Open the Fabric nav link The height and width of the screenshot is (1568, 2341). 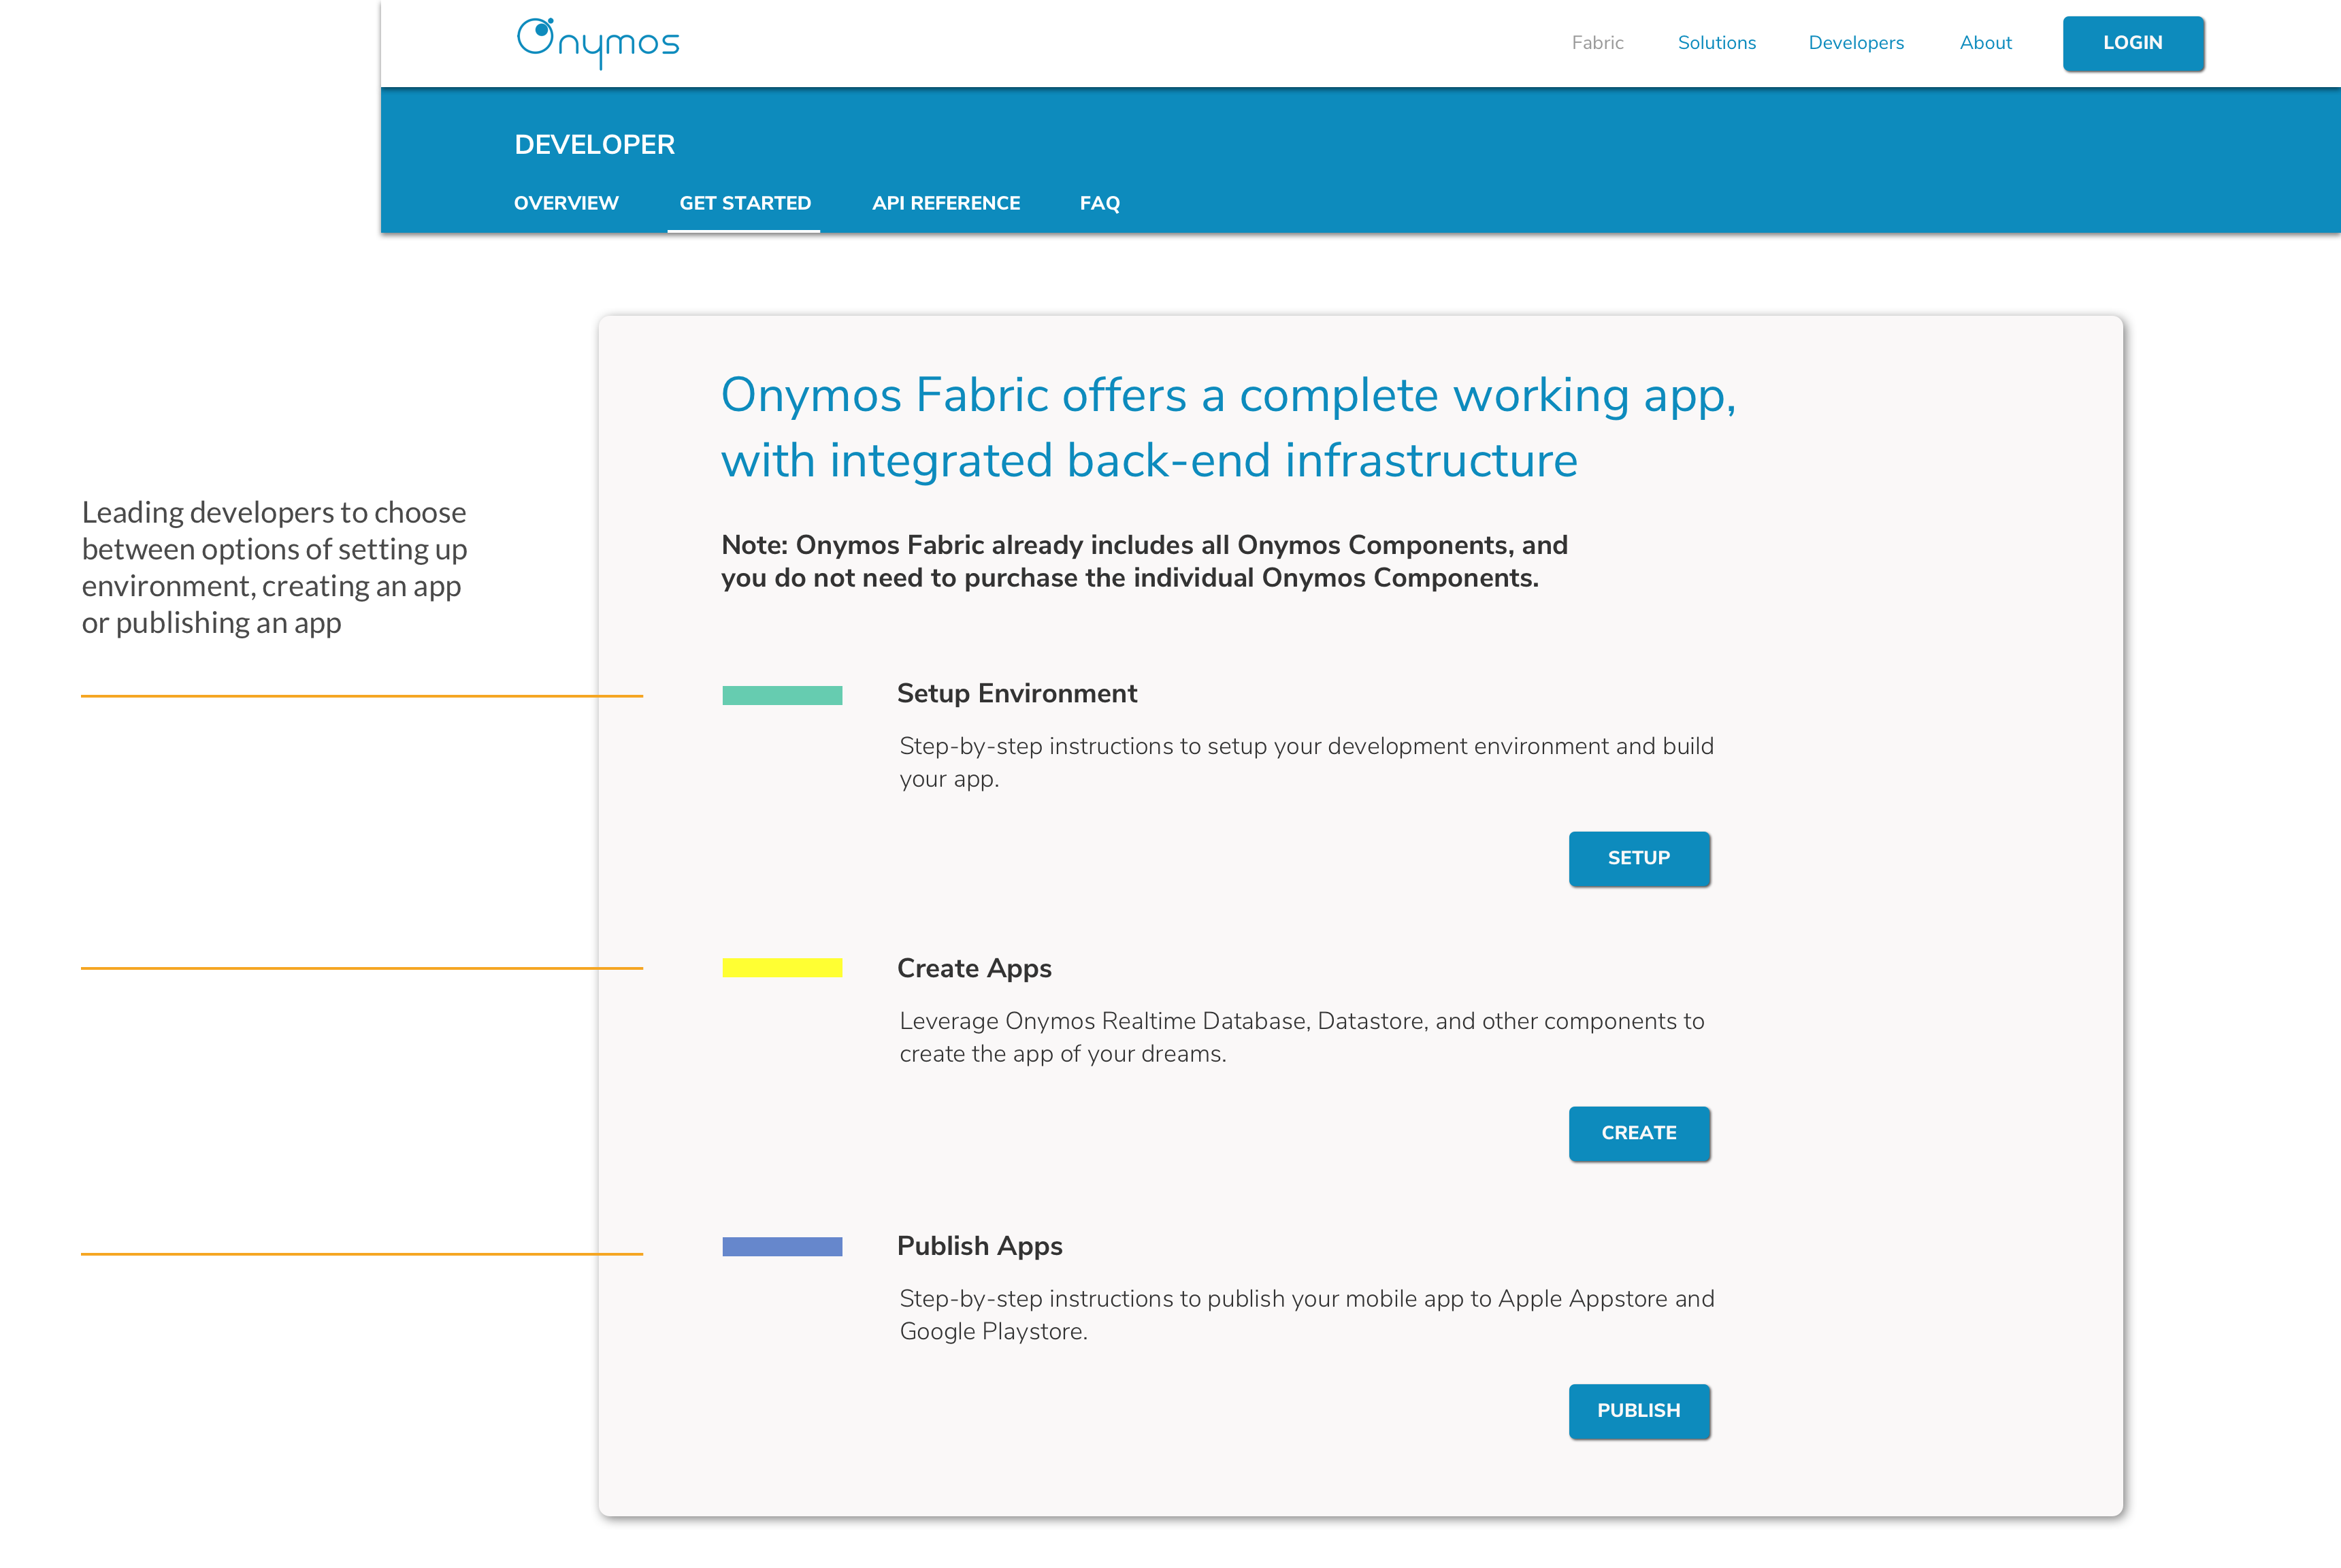pos(1597,43)
